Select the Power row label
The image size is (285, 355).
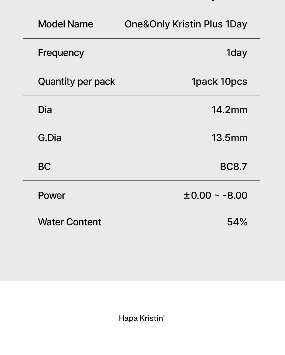[52, 195]
